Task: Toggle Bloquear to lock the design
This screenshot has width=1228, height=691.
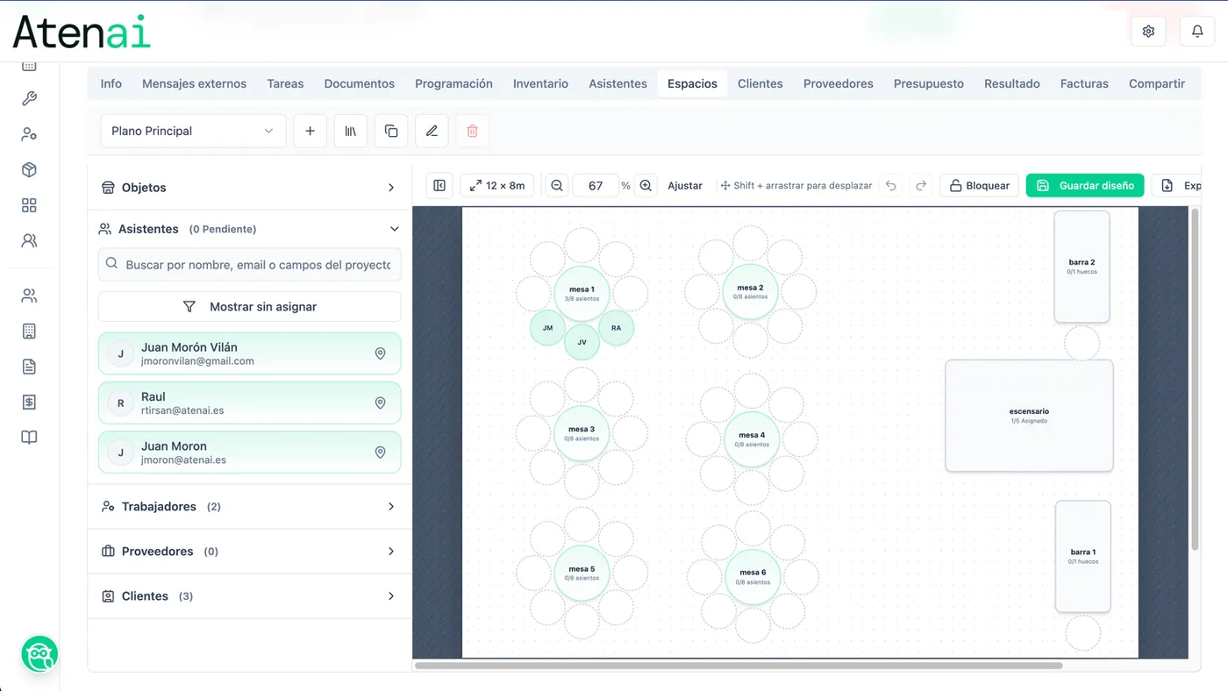Action: click(x=980, y=186)
